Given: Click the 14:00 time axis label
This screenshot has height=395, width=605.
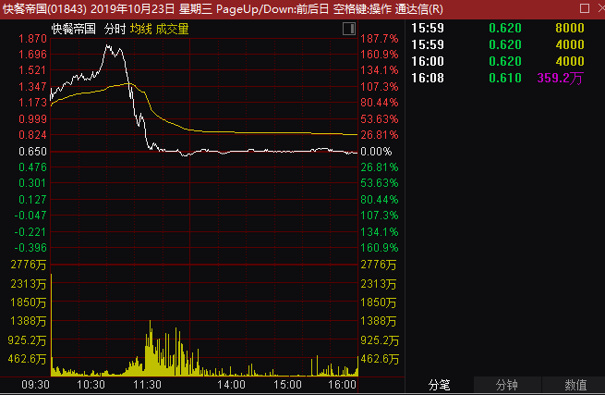Looking at the screenshot, I should tap(231, 385).
